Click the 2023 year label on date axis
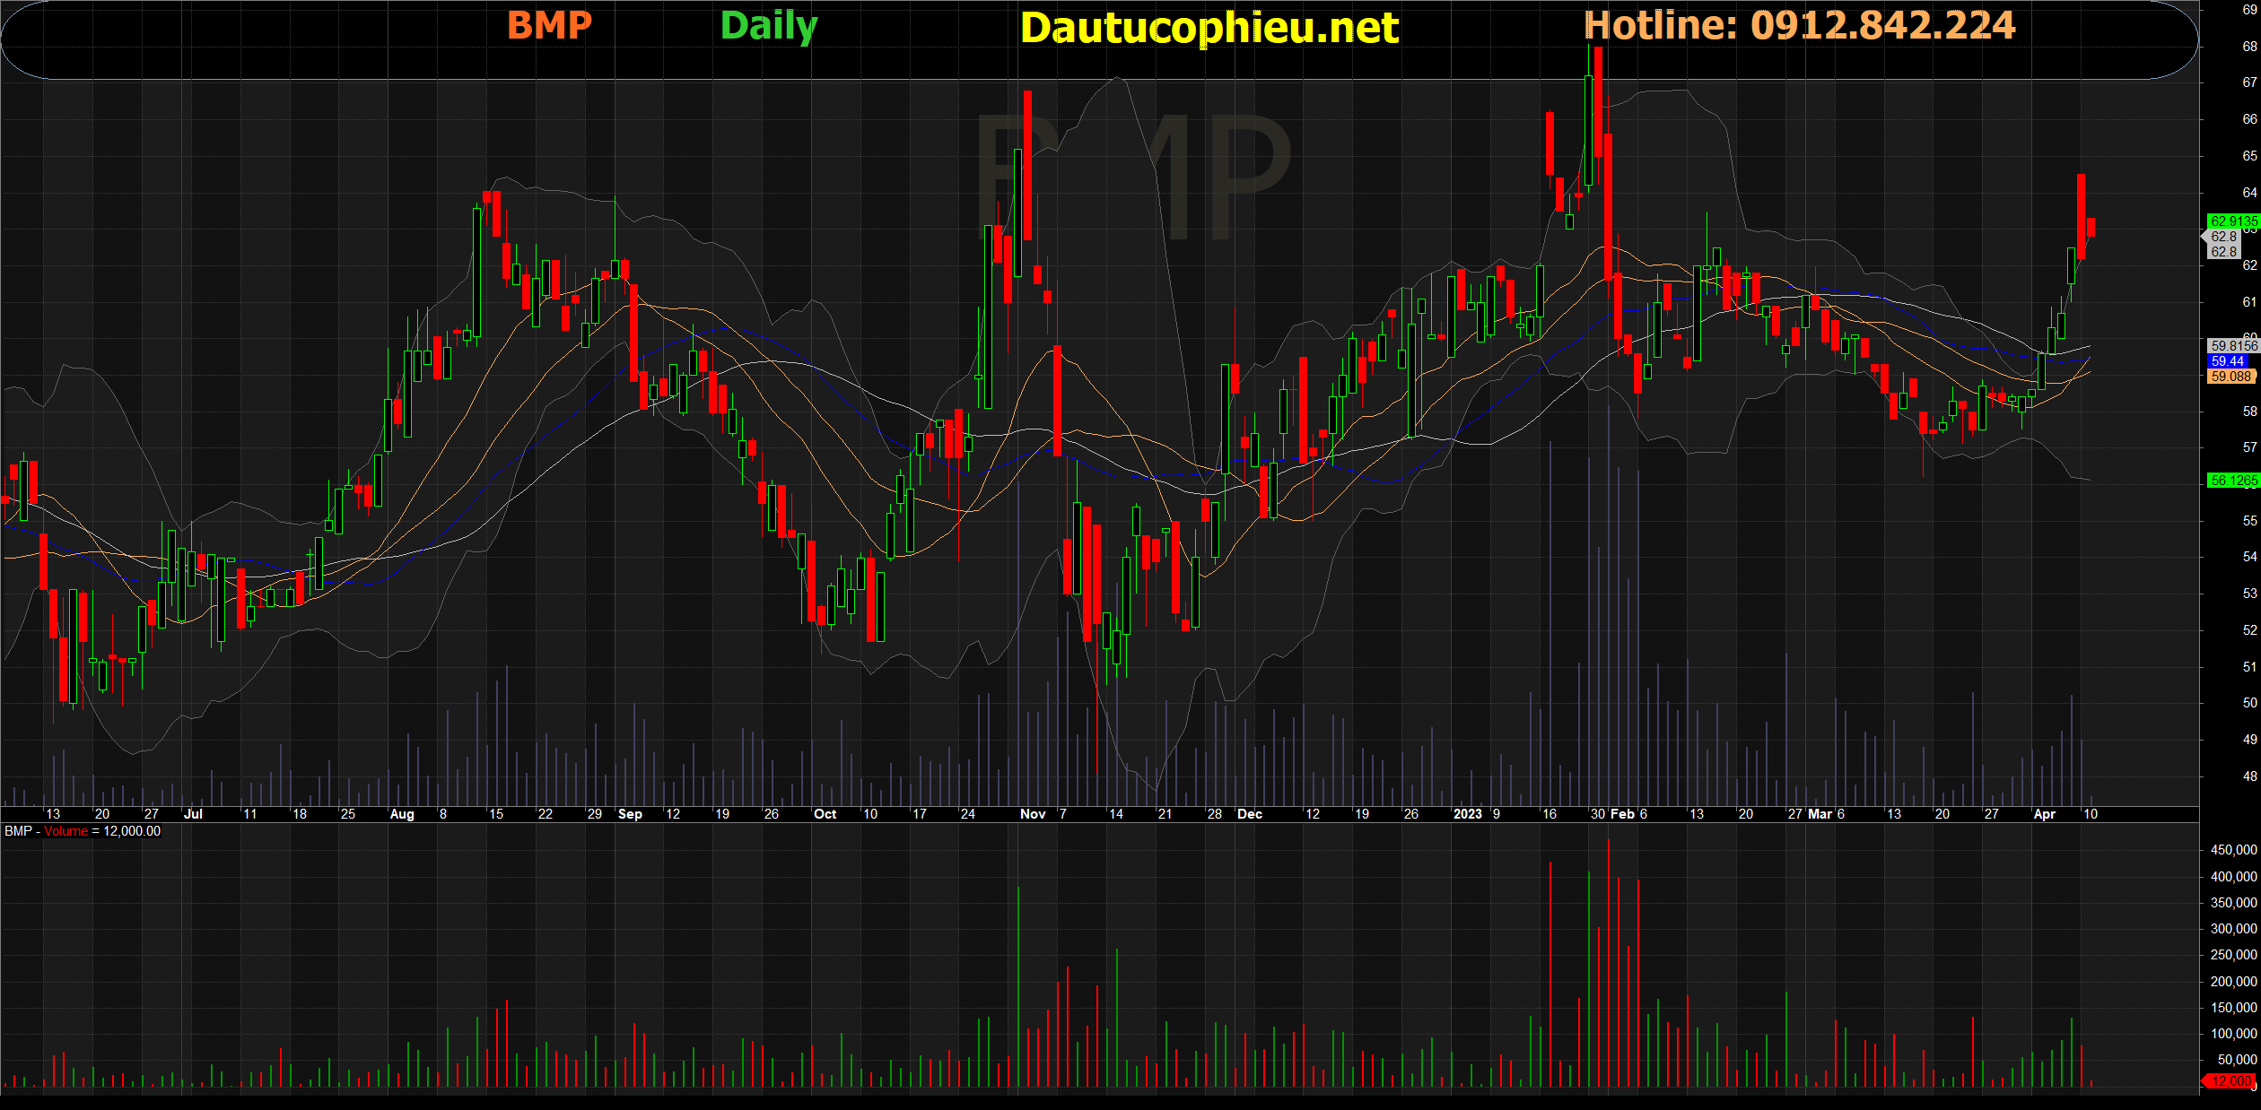Image resolution: width=2261 pixels, height=1110 pixels. [x=1467, y=814]
